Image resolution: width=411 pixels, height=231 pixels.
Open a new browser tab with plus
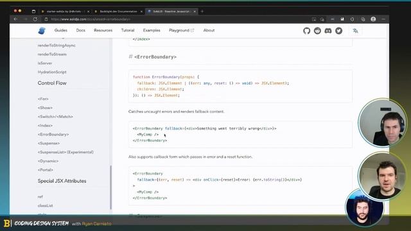tap(202, 12)
